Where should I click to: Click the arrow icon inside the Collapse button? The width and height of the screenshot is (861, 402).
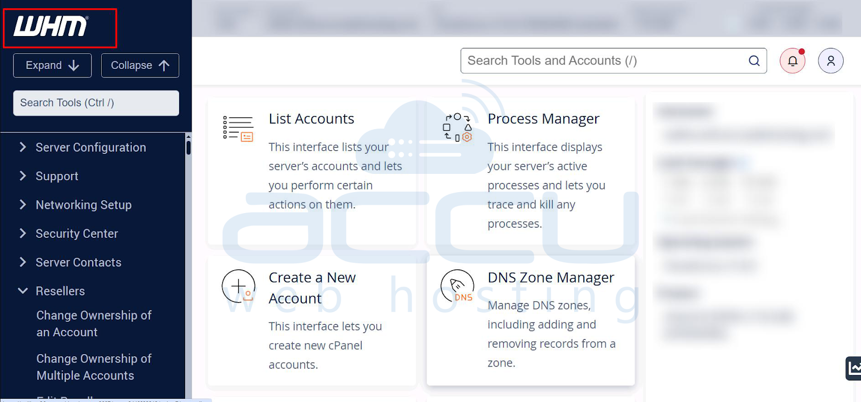164,66
